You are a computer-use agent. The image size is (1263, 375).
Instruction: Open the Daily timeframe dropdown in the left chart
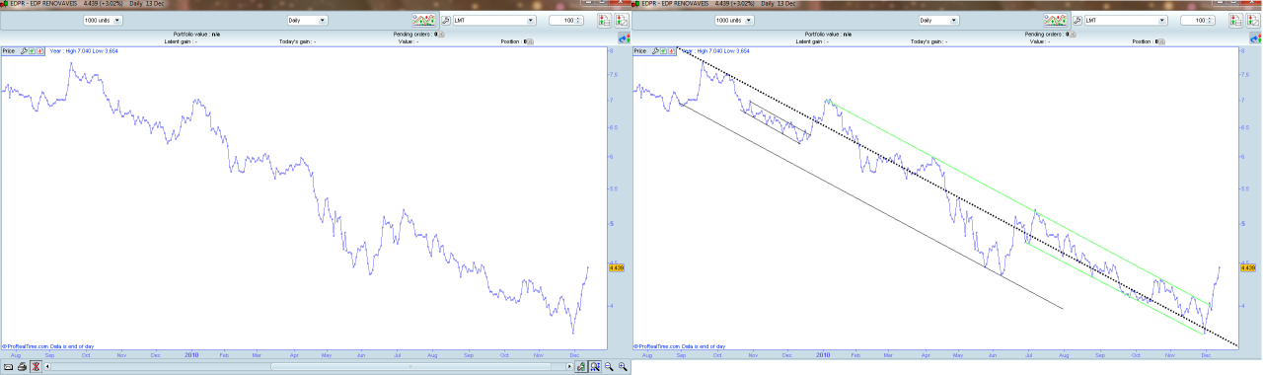[x=307, y=20]
